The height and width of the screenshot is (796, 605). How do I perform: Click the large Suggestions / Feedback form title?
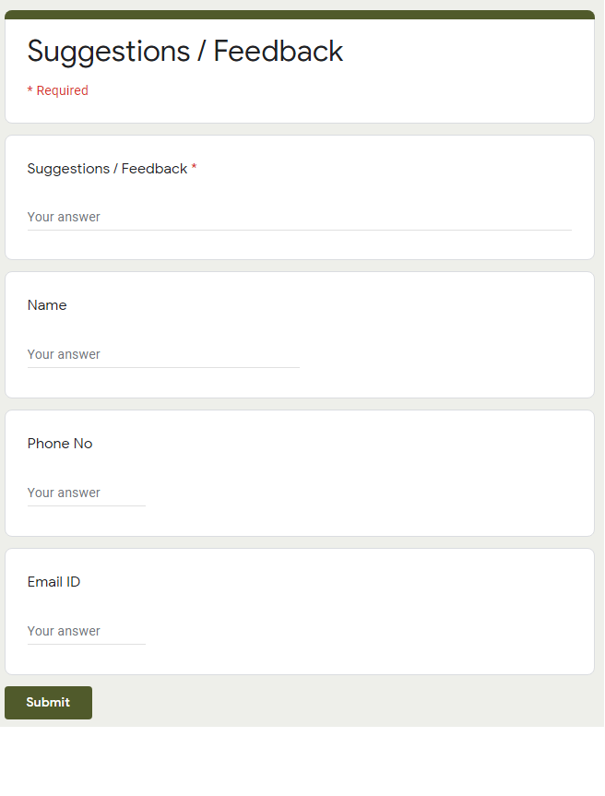coord(185,52)
